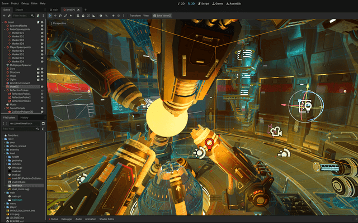Go to previous folder in FileSystem
Image resolution: width=358 pixels, height=223 pixels.
coord(3,123)
